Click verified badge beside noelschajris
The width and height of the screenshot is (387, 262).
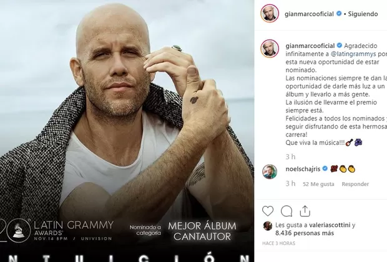point(325,169)
